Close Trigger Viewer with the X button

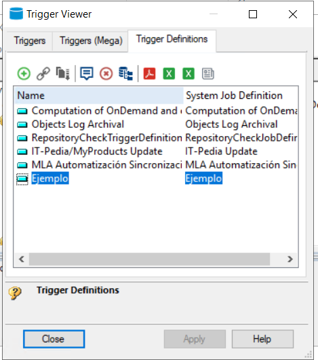[x=293, y=14]
